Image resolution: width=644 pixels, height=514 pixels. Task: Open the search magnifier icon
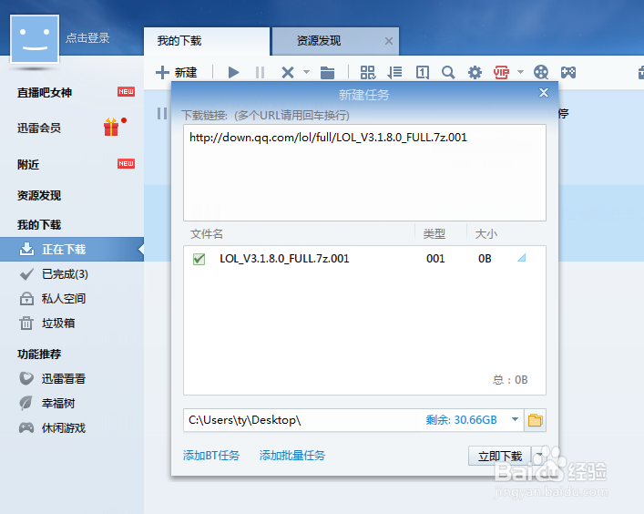coord(448,73)
